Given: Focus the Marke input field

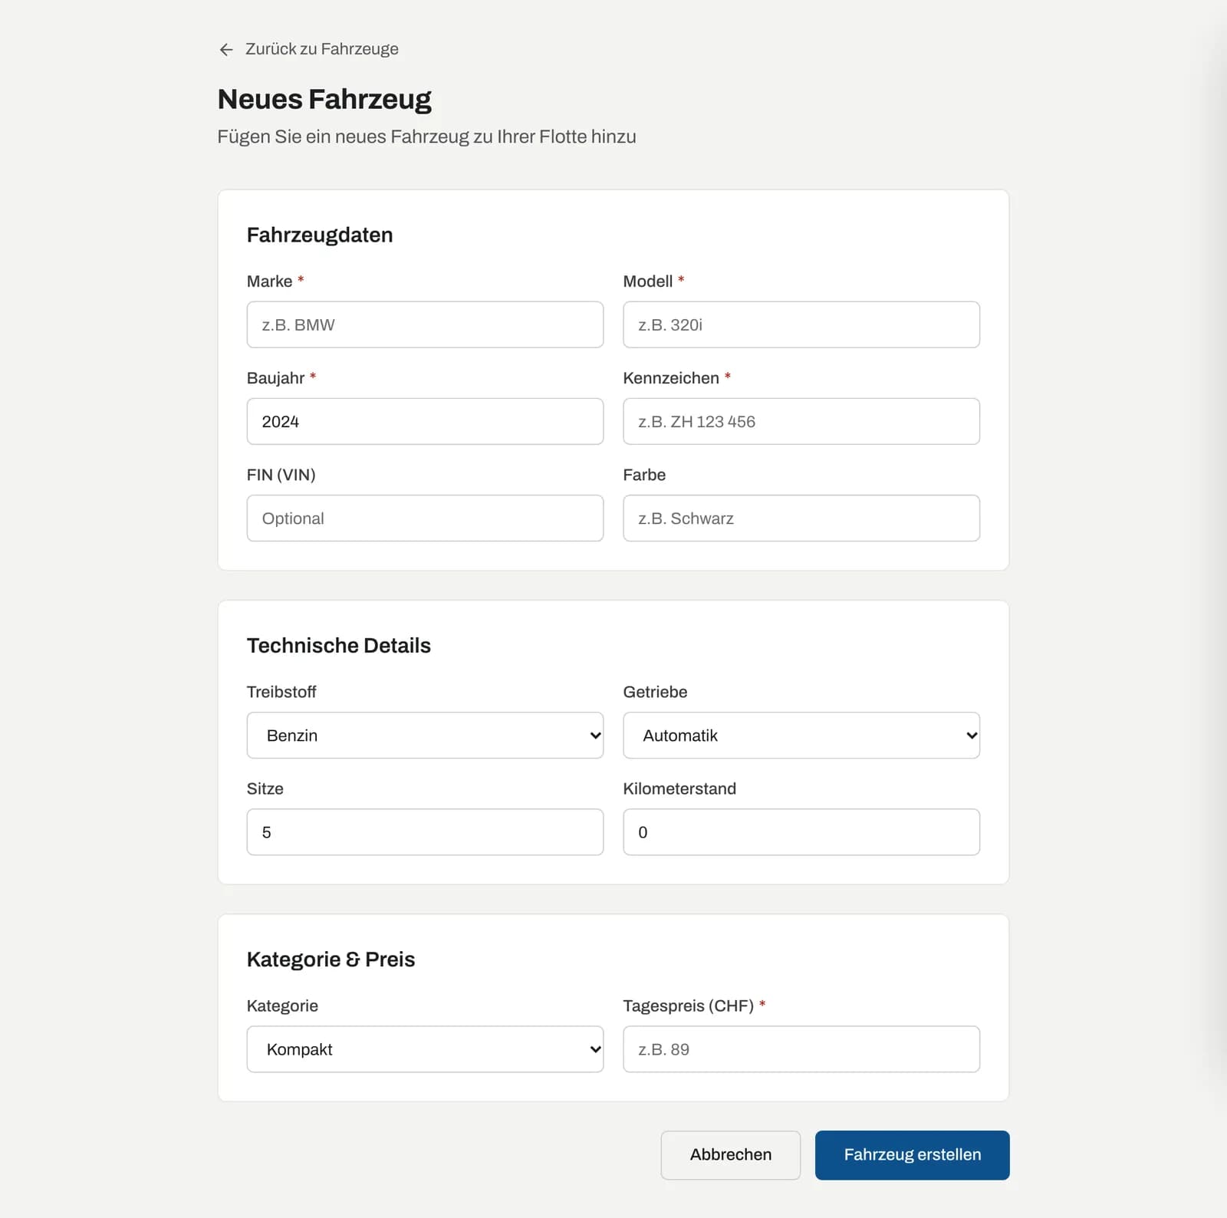Looking at the screenshot, I should (x=425, y=324).
